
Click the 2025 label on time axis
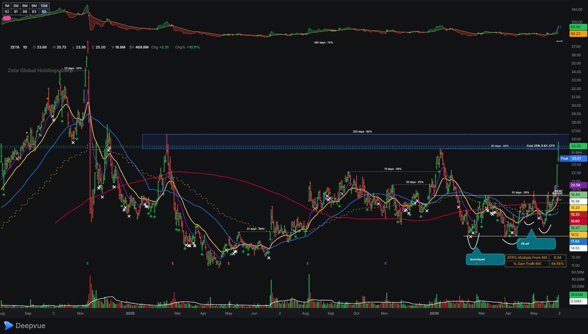point(130,312)
